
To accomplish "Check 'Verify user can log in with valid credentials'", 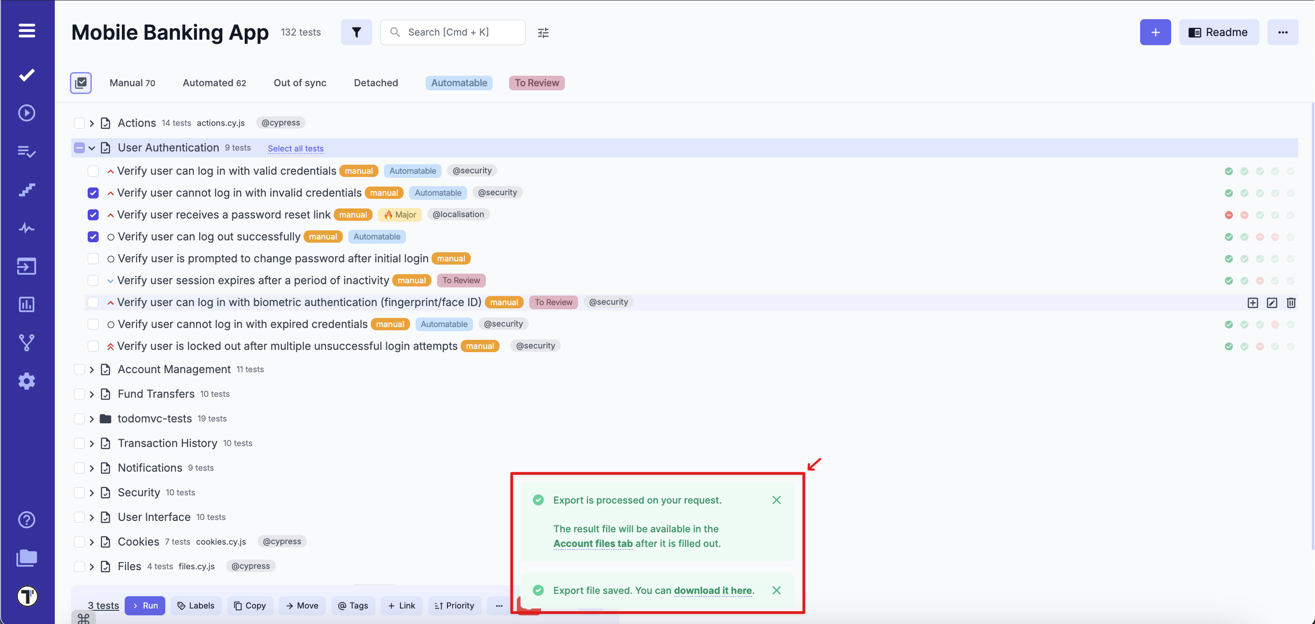I will pyautogui.click(x=93, y=171).
